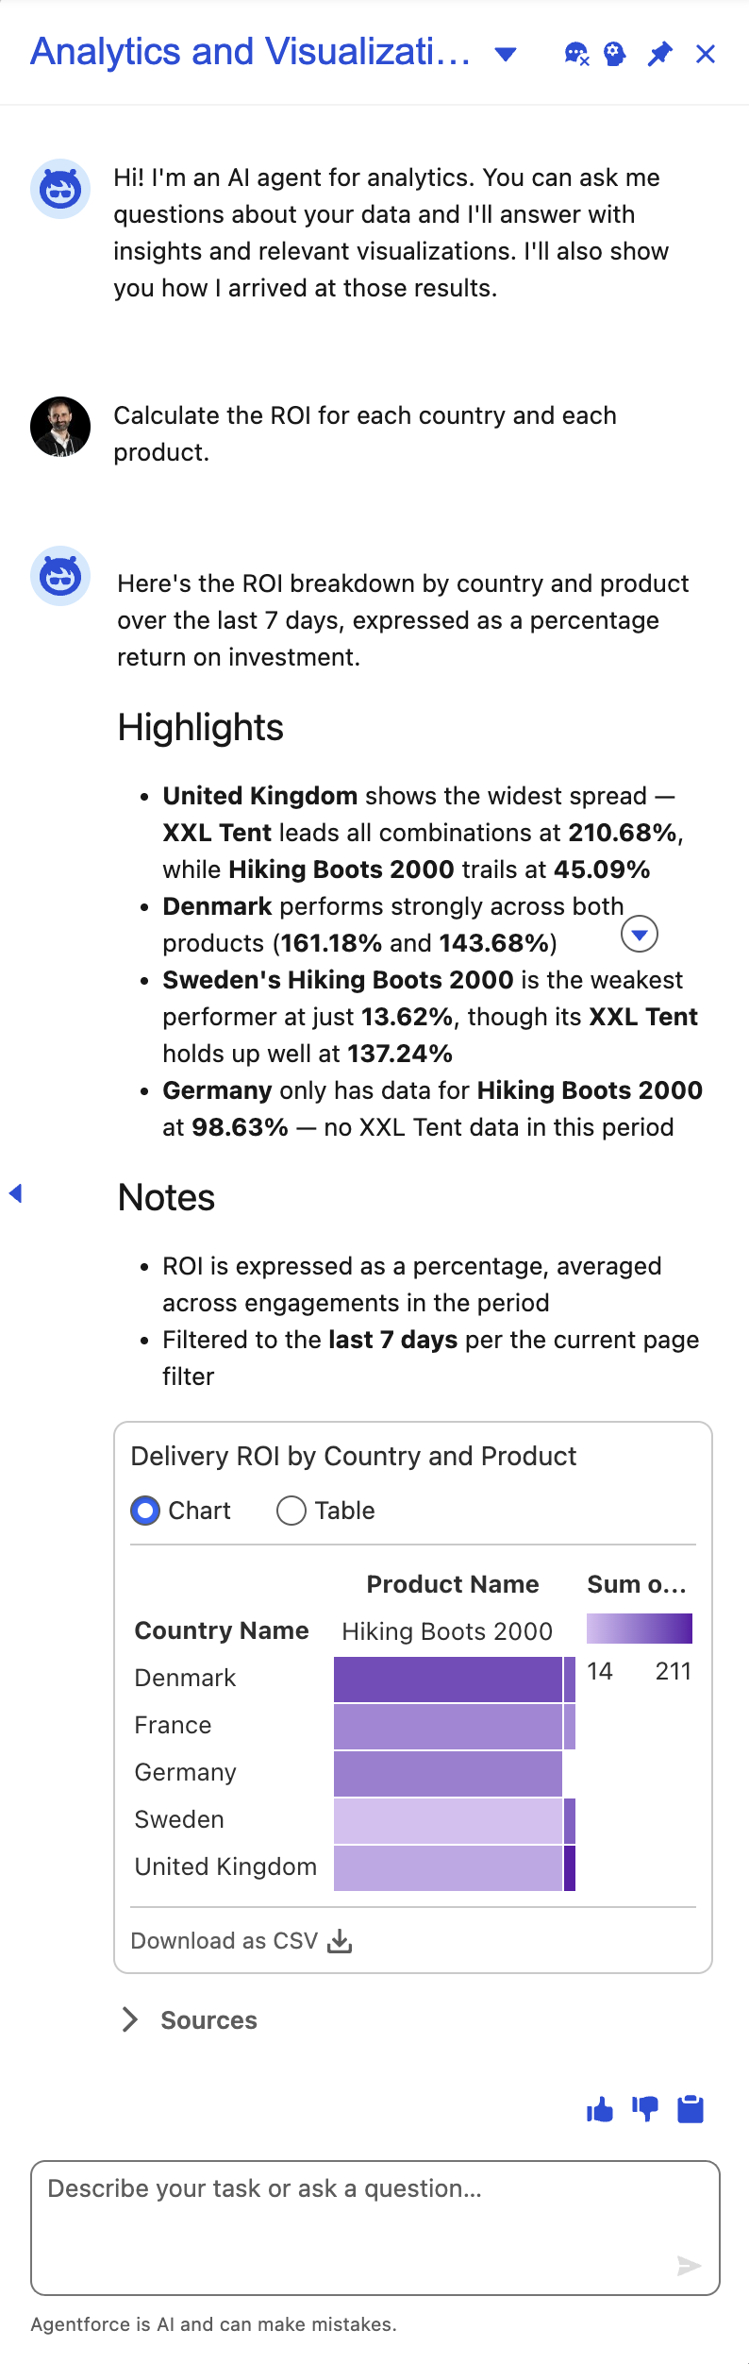The image size is (749, 2364).
Task: Click the Analytics and Visualizati… title
Action: (x=251, y=52)
